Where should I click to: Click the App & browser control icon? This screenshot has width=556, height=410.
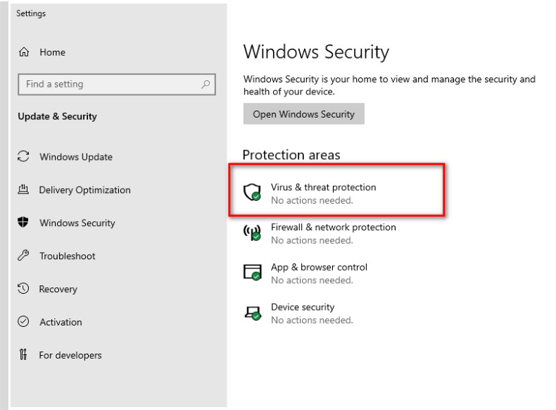click(x=252, y=273)
